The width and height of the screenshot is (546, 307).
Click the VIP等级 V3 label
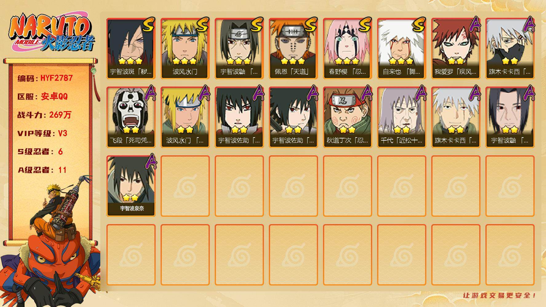point(42,133)
